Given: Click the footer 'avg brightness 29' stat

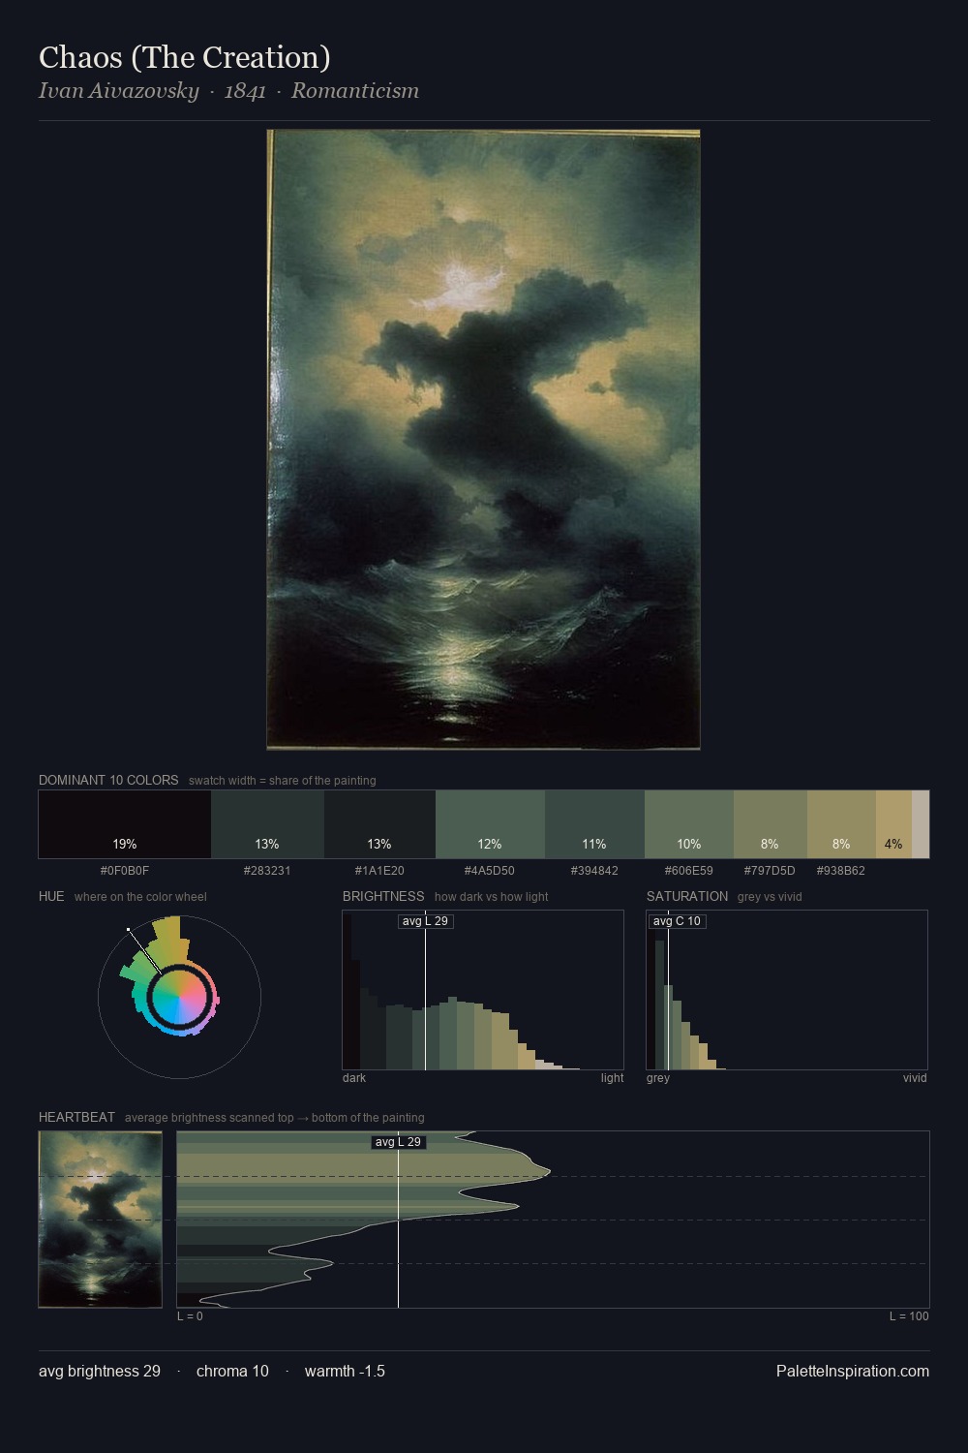Looking at the screenshot, I should (100, 1371).
